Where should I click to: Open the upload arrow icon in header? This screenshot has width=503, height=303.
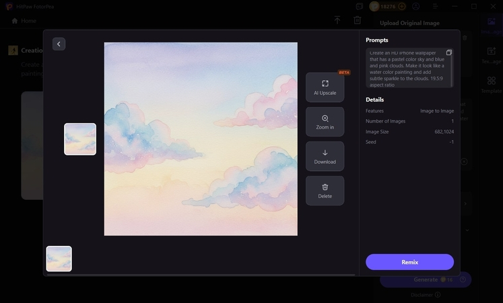(337, 20)
